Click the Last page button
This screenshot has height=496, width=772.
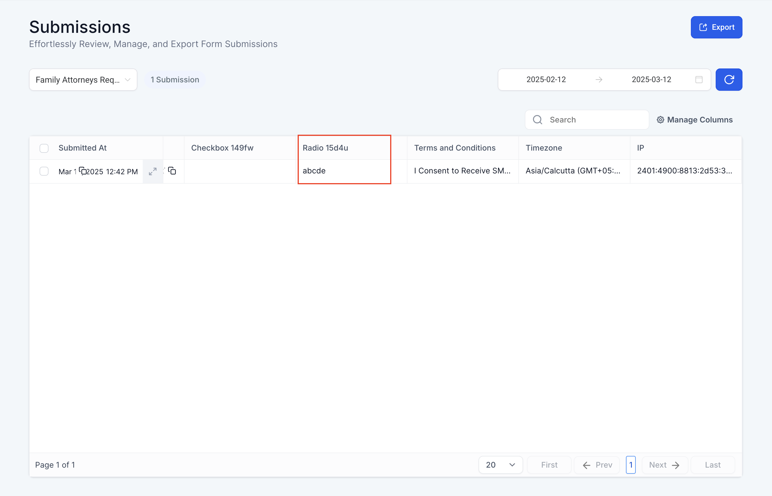[712, 465]
